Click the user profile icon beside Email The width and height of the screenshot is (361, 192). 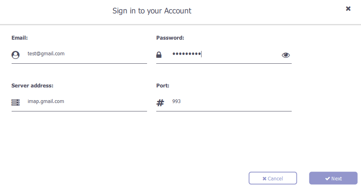15,55
